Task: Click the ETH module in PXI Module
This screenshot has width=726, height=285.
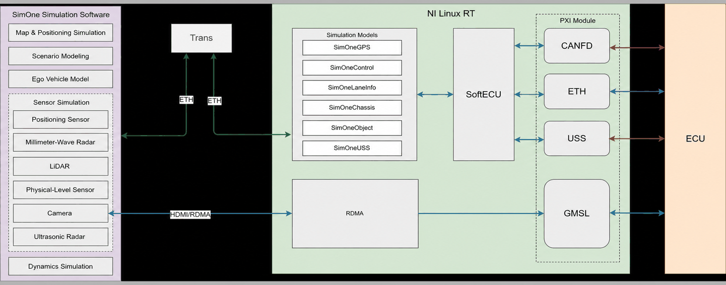Action: click(x=577, y=92)
